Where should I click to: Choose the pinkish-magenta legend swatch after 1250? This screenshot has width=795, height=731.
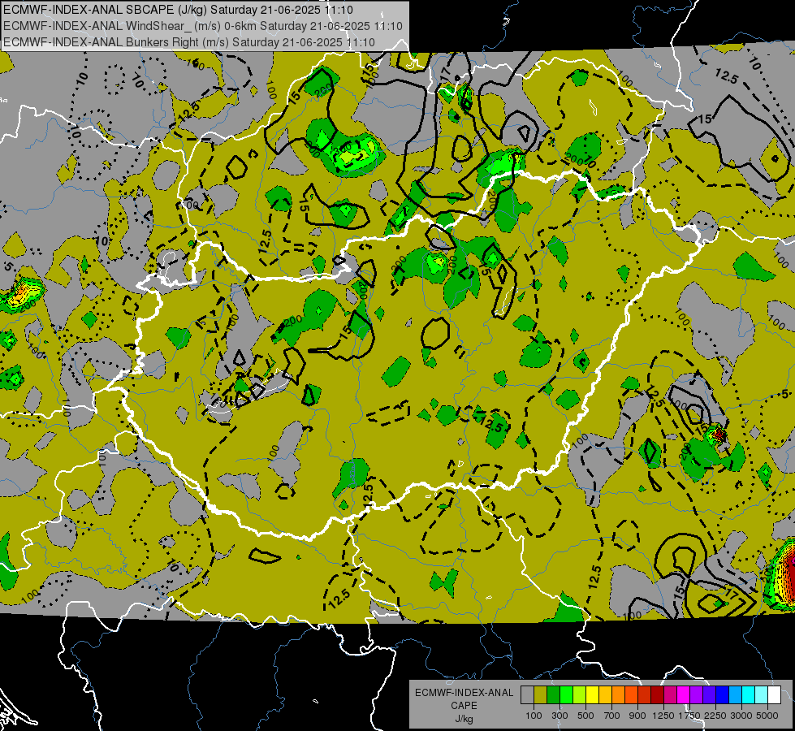[x=670, y=694]
